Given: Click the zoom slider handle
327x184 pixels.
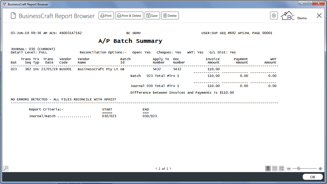Looking at the screenshot, I should click(299, 169).
